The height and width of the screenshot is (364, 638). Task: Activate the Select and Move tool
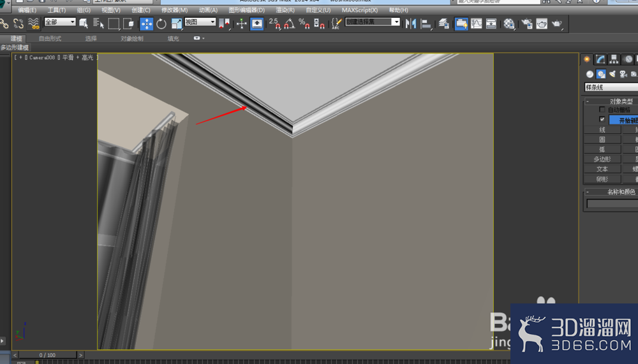coord(146,24)
